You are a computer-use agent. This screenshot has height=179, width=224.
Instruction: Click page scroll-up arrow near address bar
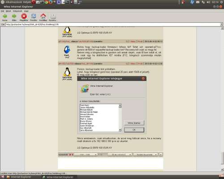pos(222,28)
